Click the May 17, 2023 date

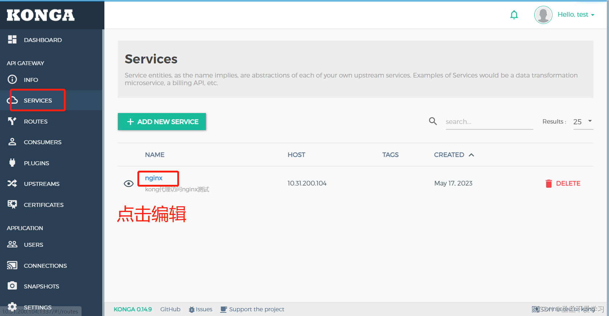click(453, 183)
